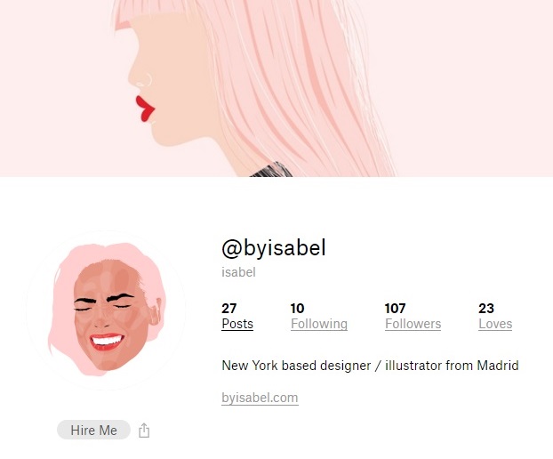Image resolution: width=553 pixels, height=459 pixels.
Task: Show the Loves tab
Action: point(495,324)
